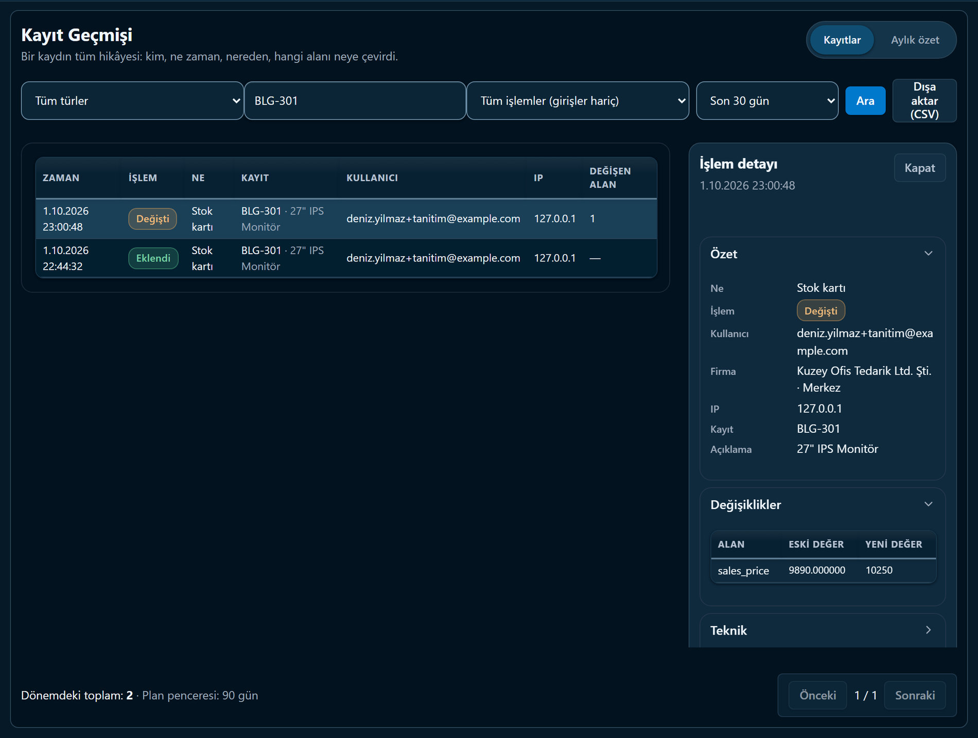The height and width of the screenshot is (738, 978).
Task: Switch to the Kayıtlar tab
Action: tap(842, 40)
